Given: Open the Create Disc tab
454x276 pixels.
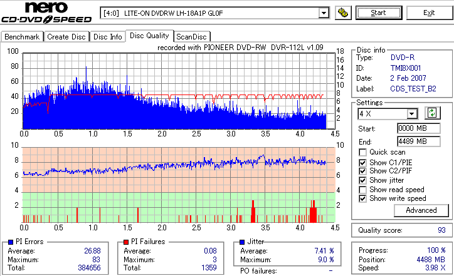Looking at the screenshot, I should click(66, 37).
